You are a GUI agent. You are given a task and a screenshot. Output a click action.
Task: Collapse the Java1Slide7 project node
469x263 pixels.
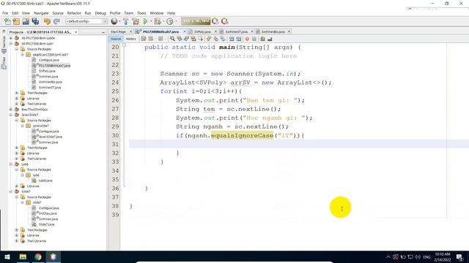pos(11,115)
